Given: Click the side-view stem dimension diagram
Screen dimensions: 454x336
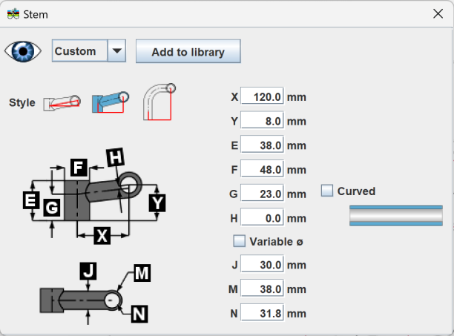Looking at the screenshot, I should coord(94,197).
